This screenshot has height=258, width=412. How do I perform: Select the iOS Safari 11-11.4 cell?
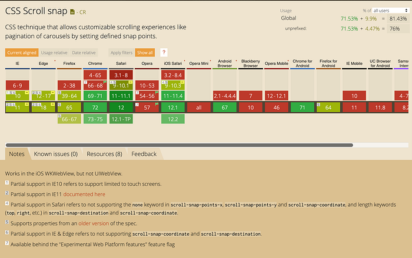(173, 96)
